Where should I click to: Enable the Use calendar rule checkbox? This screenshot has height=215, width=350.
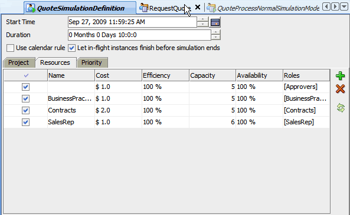coord(10,48)
